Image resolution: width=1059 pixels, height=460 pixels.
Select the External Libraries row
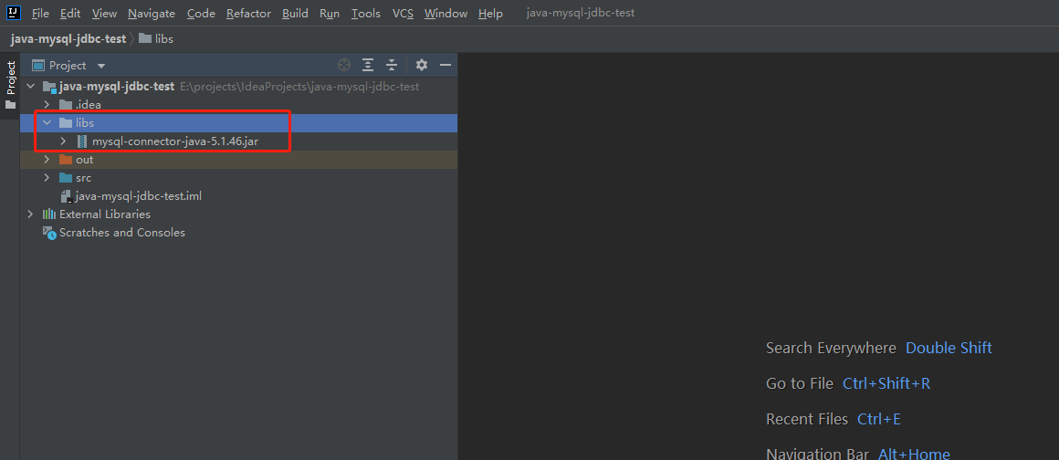[239, 214]
